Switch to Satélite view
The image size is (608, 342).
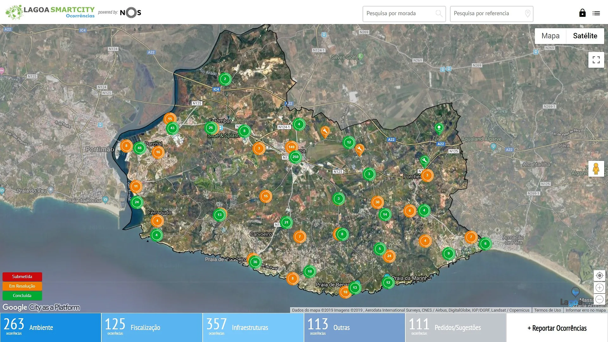point(585,36)
